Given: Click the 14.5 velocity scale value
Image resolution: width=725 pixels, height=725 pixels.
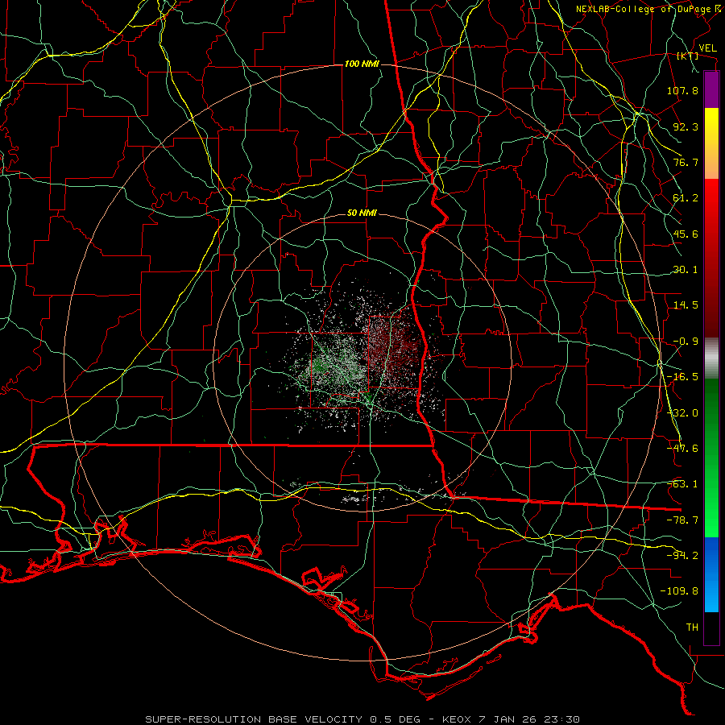Looking at the screenshot, I should [x=686, y=305].
